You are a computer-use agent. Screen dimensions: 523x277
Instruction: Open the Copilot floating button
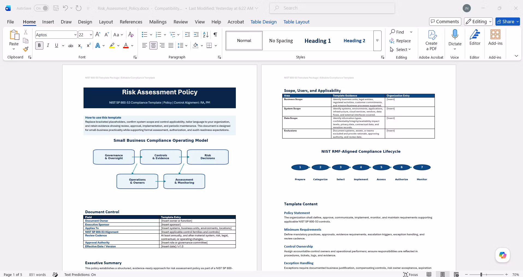503,255
